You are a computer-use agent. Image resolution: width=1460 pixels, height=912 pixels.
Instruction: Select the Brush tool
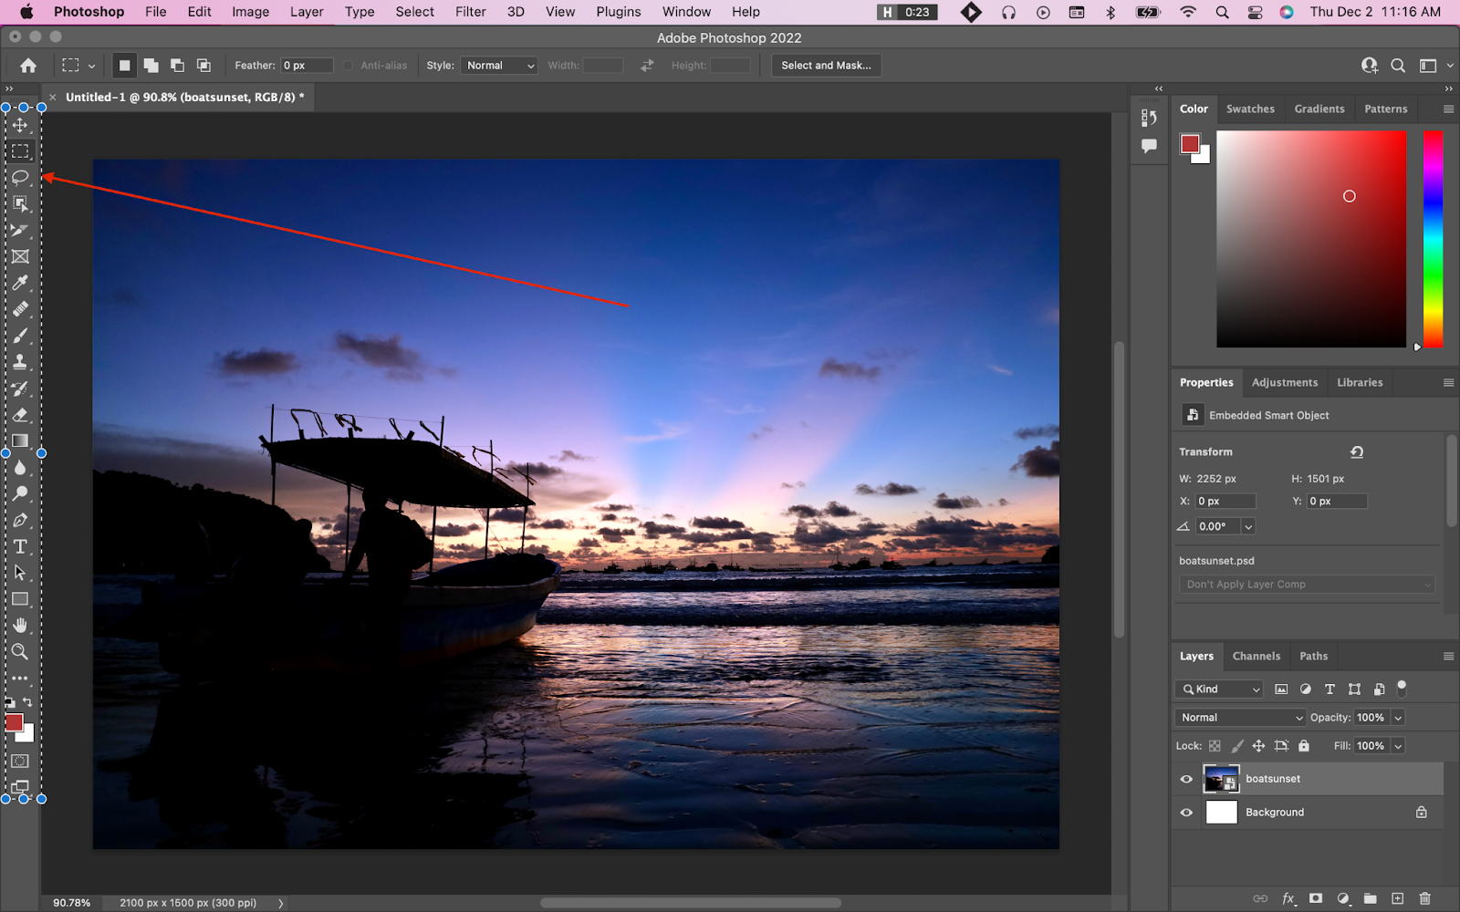click(x=20, y=336)
